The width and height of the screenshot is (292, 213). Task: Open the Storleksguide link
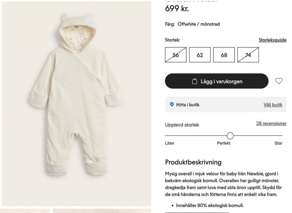273,40
